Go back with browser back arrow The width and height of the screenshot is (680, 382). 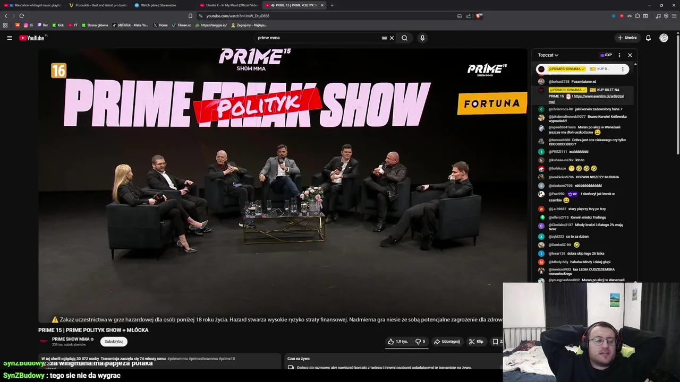pos(6,16)
